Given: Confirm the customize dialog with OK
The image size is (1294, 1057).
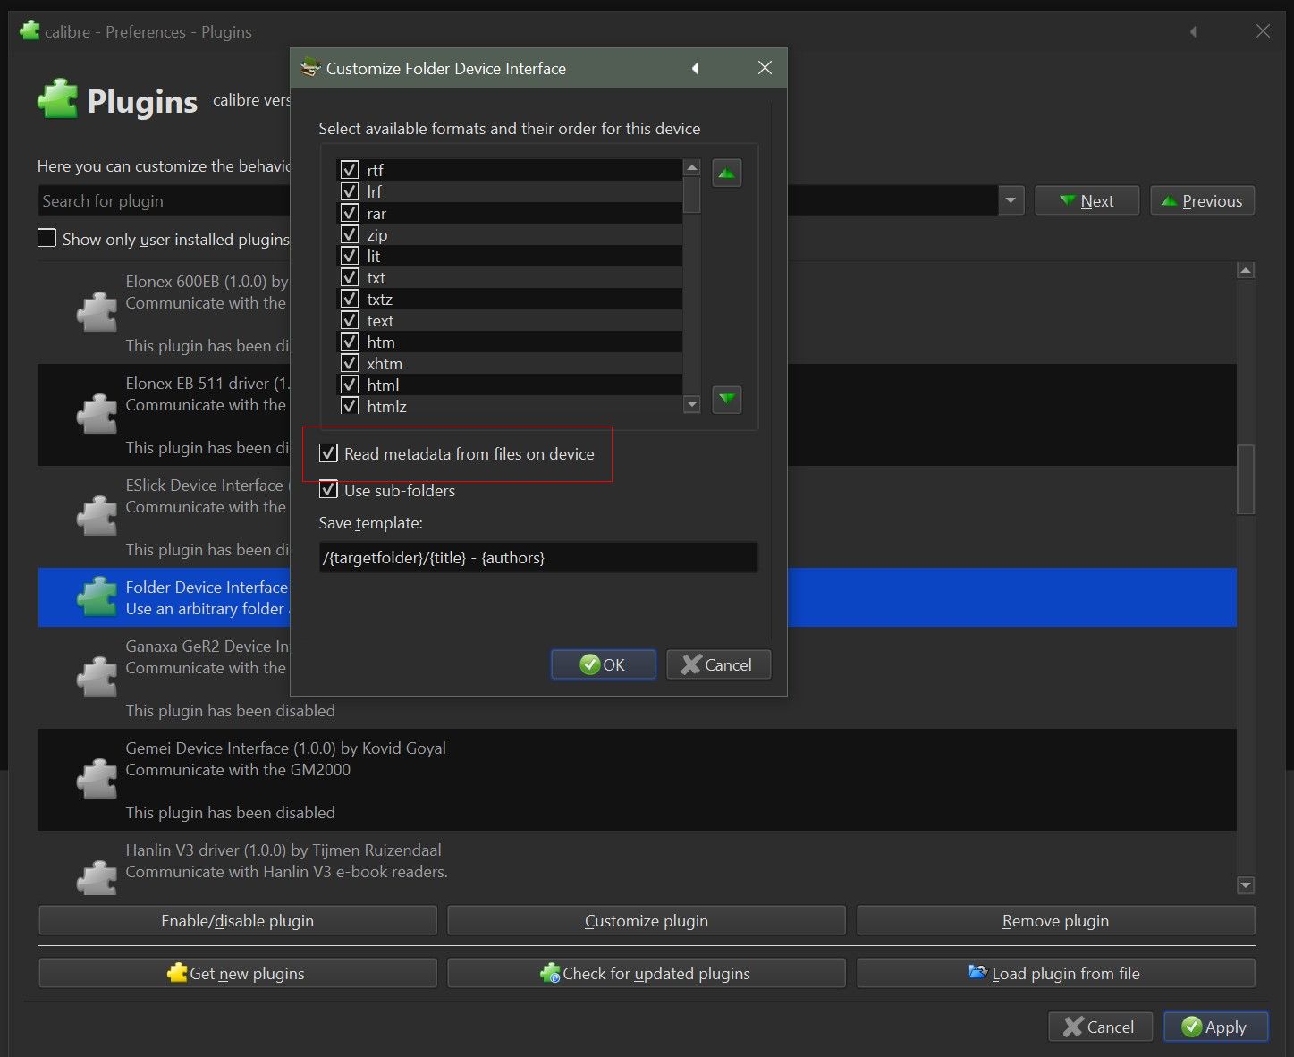Looking at the screenshot, I should pyautogui.click(x=603, y=664).
